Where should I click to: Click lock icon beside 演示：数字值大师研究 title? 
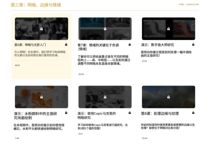[x=193, y=44]
